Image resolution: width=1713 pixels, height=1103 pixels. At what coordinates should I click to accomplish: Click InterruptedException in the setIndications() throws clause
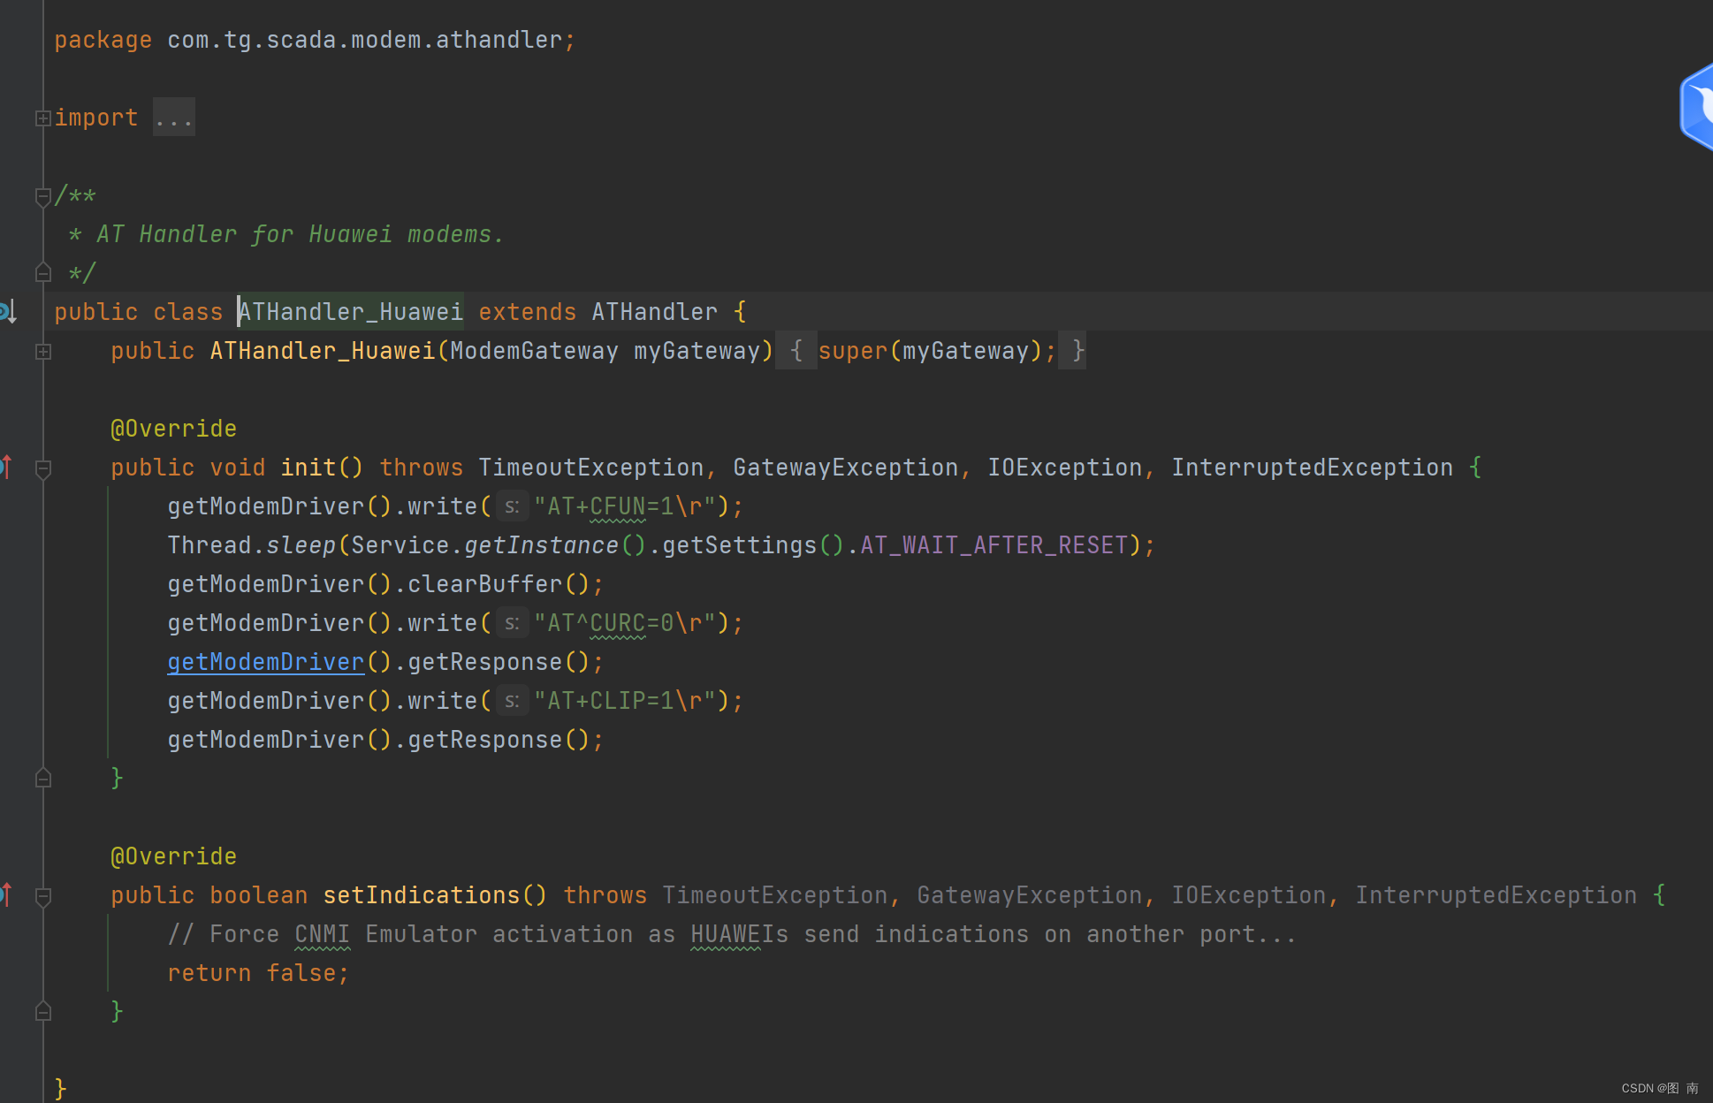[1496, 895]
